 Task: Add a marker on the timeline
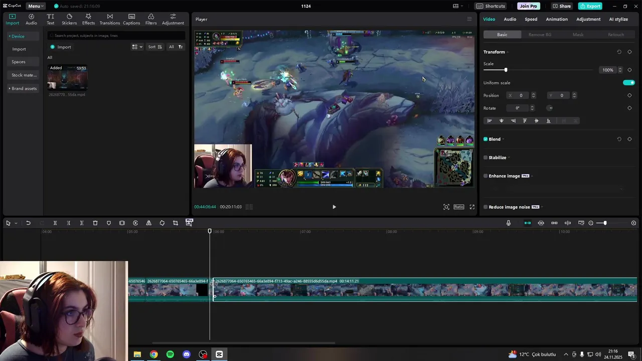(x=109, y=223)
